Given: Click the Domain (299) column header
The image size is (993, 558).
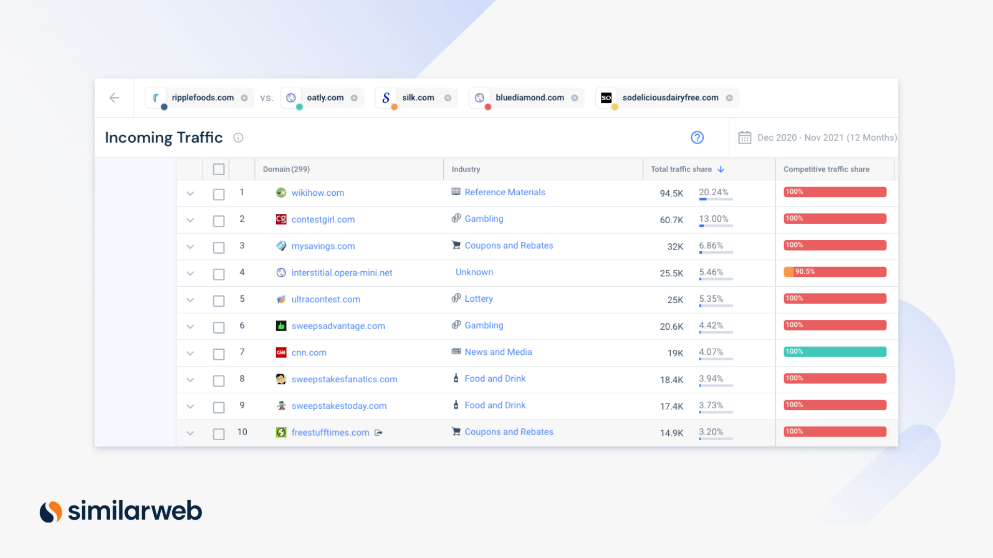Looking at the screenshot, I should click(x=286, y=169).
